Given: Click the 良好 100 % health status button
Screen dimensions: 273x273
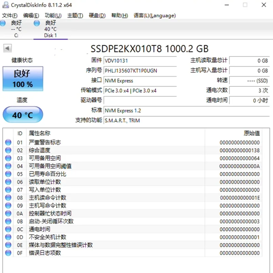Looking at the screenshot, I should tap(23, 78).
